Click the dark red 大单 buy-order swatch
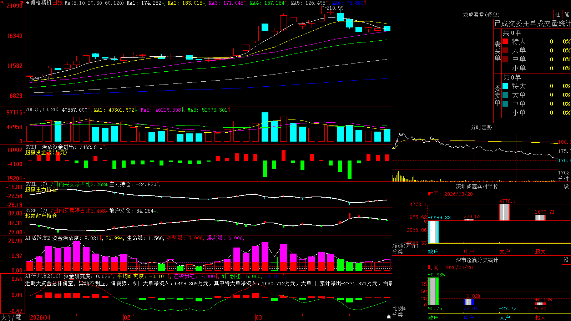The width and height of the screenshot is (571, 321). pos(505,50)
